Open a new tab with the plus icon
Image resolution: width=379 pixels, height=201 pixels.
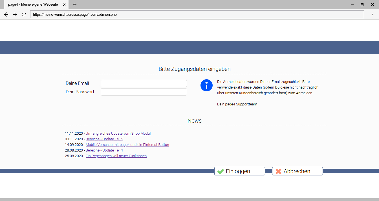(75, 4)
